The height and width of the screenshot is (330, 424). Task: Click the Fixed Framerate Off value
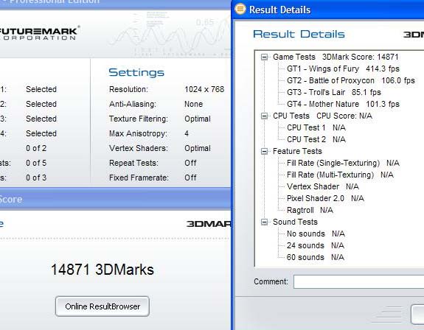tap(190, 178)
